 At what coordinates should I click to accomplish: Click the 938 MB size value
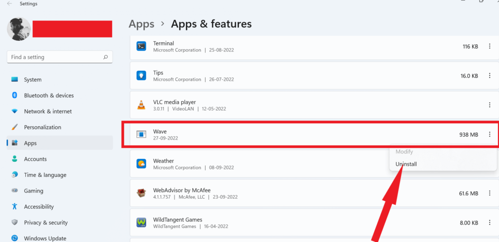coord(469,134)
